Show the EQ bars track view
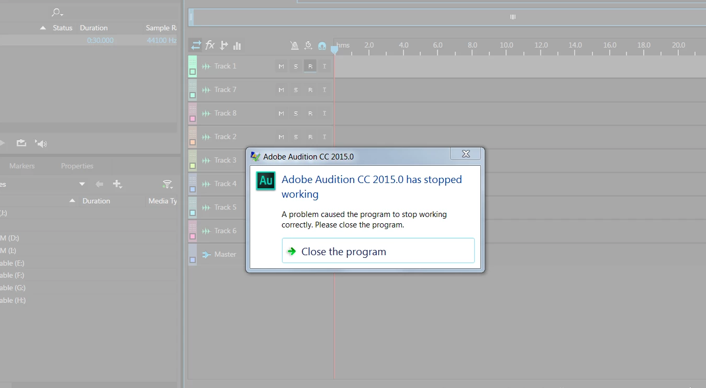Screen dimensions: 706x388 tap(237, 45)
